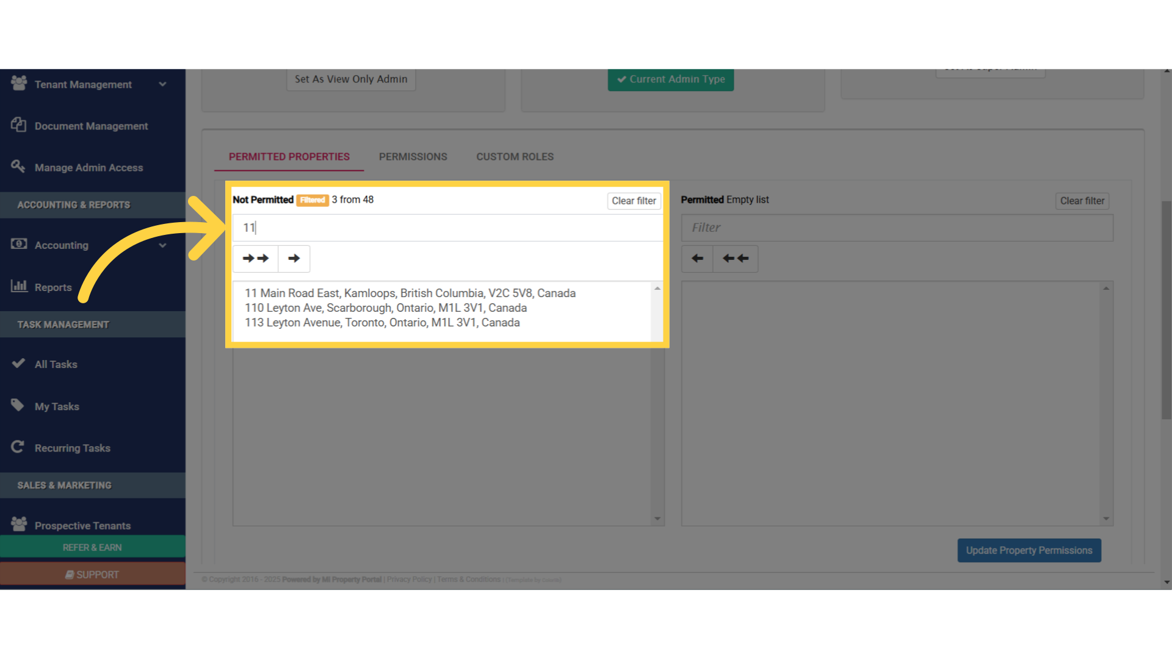Click Not Permitted list scroll up arrow
Image resolution: width=1172 pixels, height=659 pixels.
[x=657, y=288]
